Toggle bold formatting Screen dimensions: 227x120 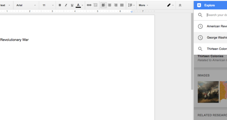[x=60, y=5]
